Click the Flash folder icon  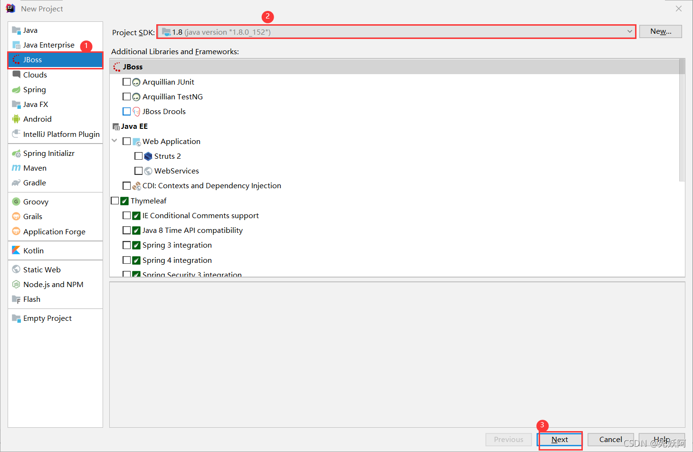pos(16,299)
